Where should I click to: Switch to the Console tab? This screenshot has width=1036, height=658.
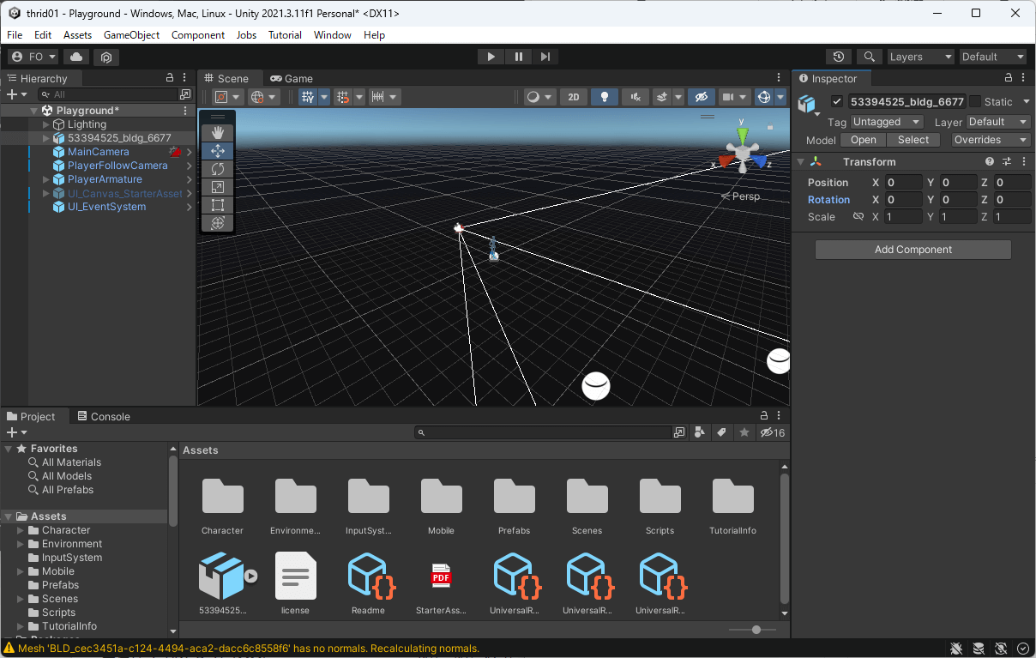click(x=104, y=417)
